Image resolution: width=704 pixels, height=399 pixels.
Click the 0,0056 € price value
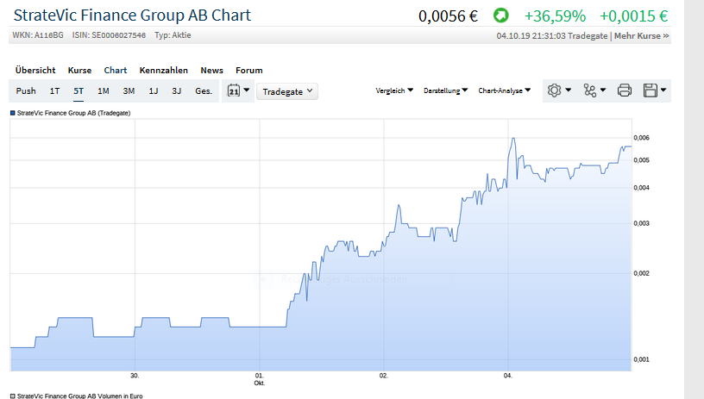pyautogui.click(x=448, y=16)
